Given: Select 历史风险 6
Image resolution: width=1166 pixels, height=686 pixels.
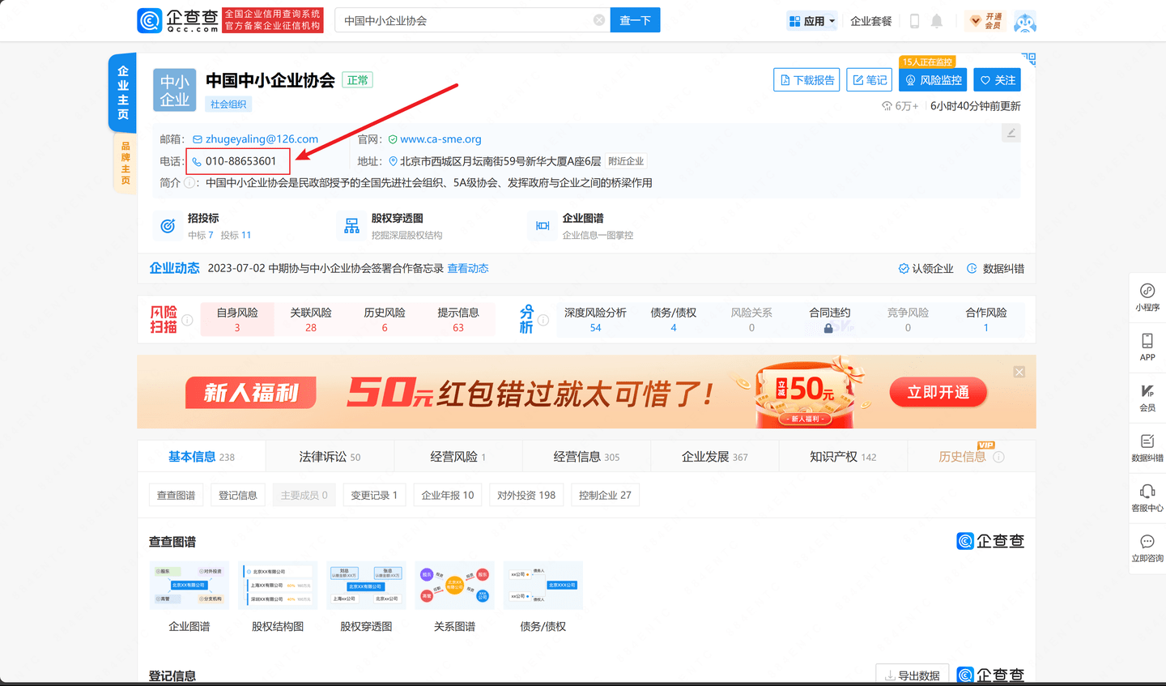Looking at the screenshot, I should (x=385, y=319).
